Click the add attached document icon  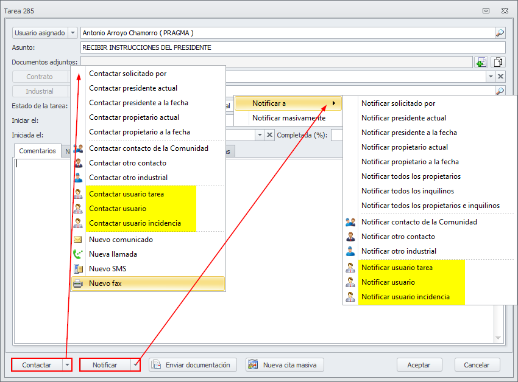(x=481, y=62)
